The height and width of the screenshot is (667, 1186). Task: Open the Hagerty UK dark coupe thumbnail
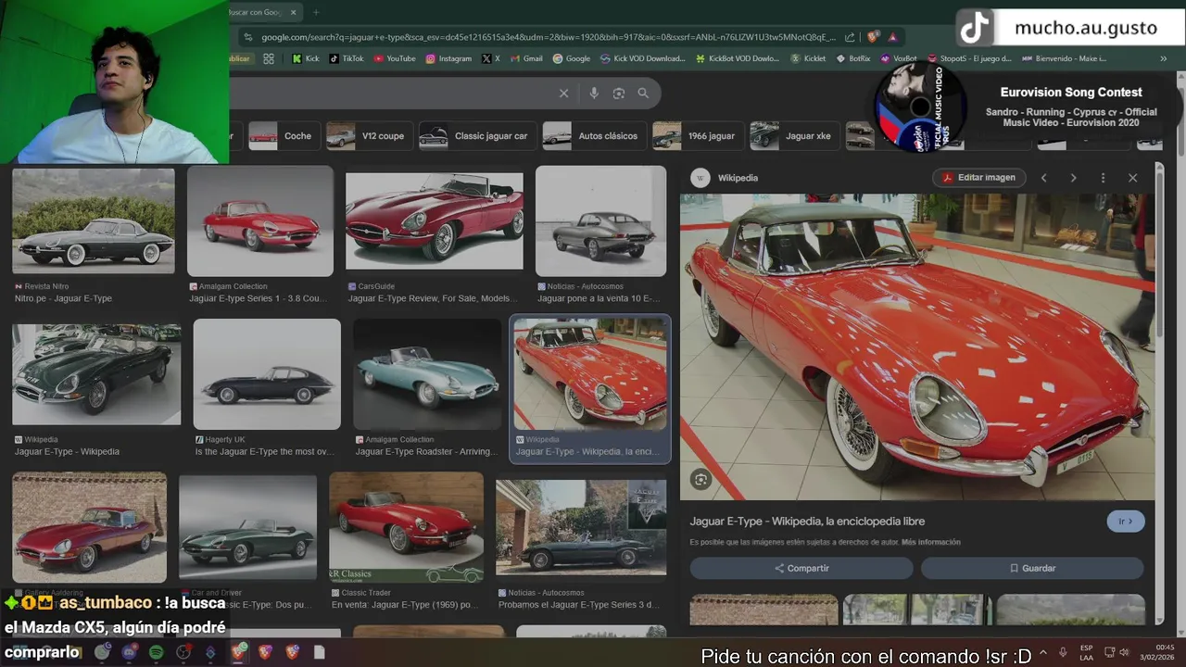(267, 374)
